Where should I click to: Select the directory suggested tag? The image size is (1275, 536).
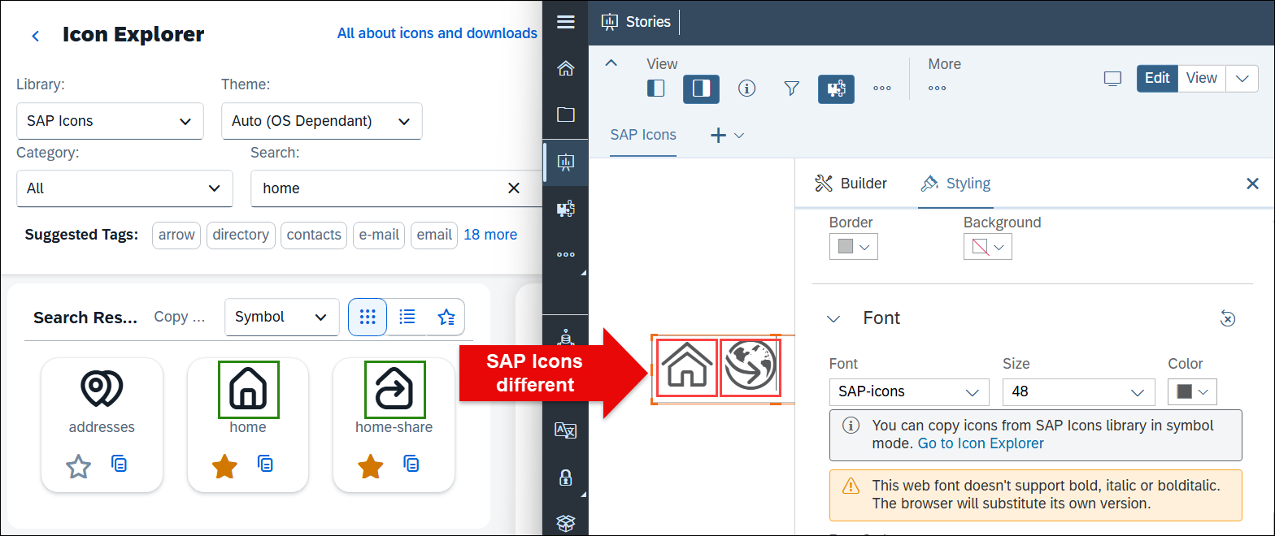coord(241,235)
